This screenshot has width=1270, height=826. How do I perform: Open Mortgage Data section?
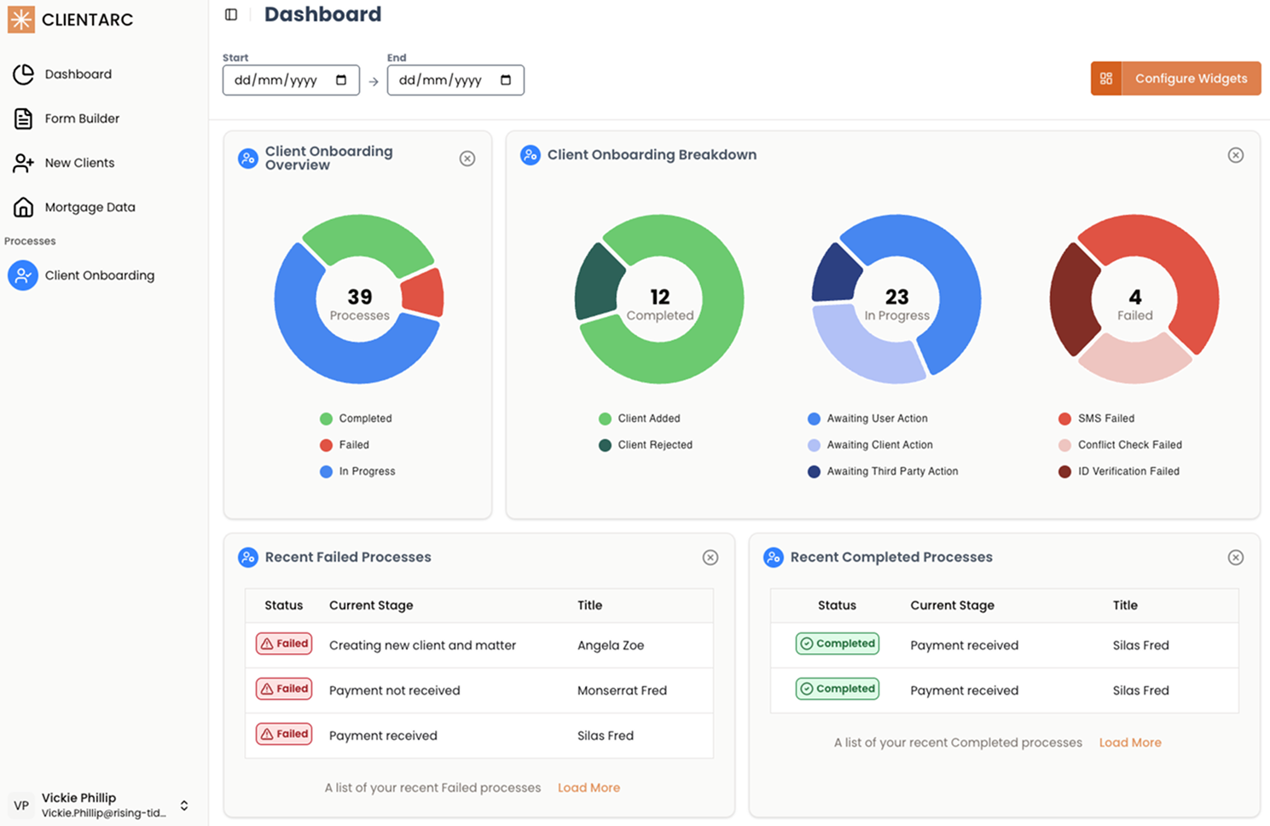pyautogui.click(x=90, y=207)
